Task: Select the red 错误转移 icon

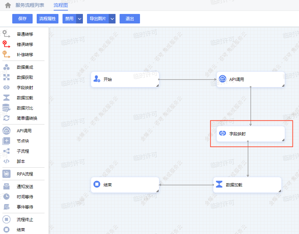Action: point(6,44)
